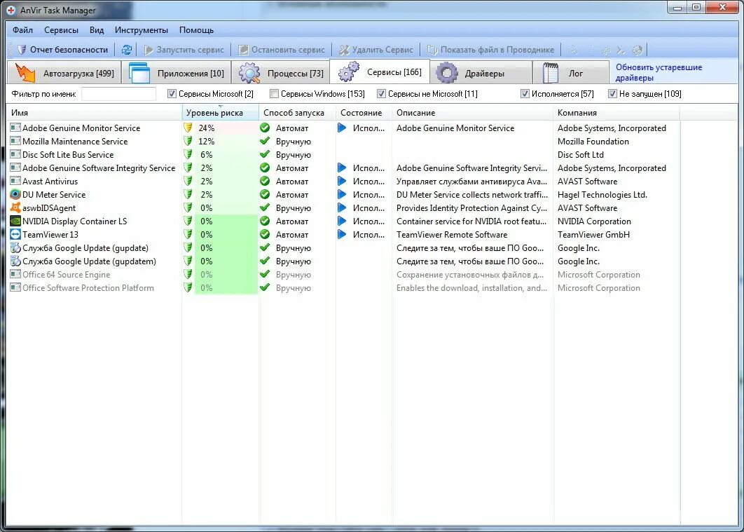Screen dimensions: 744x532
Task: Select the Office 64 Source Engine row
Action: pos(344,274)
